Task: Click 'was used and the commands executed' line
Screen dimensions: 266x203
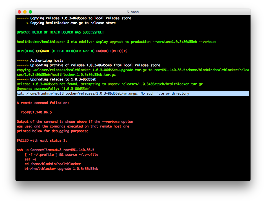Action: tap(73, 126)
